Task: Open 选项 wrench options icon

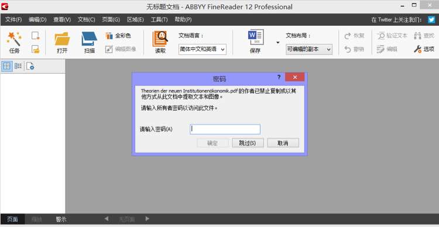Action: coord(417,49)
